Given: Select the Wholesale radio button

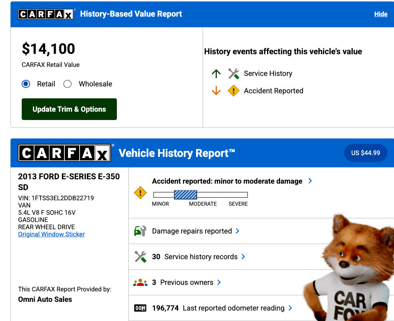Looking at the screenshot, I should tap(67, 84).
